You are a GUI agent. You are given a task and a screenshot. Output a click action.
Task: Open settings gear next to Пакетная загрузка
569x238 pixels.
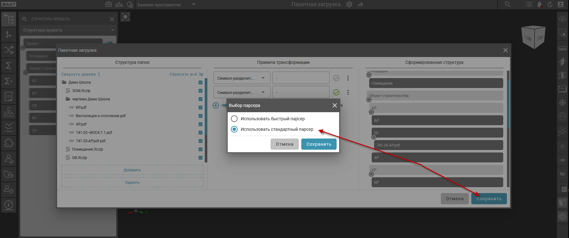pyautogui.click(x=349, y=5)
